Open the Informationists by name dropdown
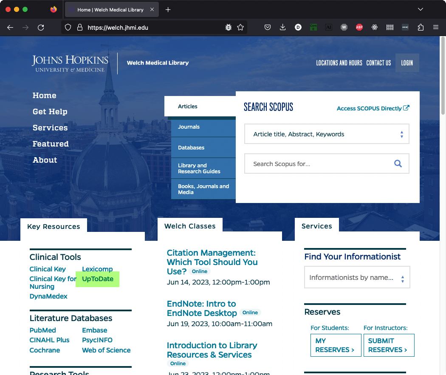 tap(357, 277)
